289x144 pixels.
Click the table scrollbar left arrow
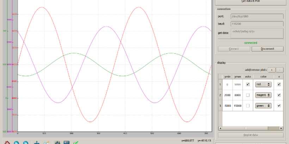220,128
